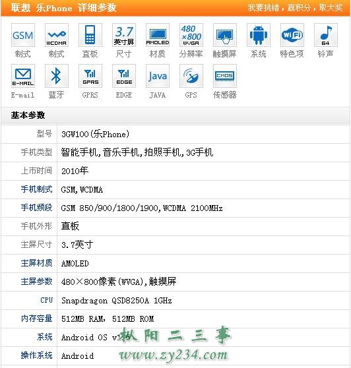Click the E-MAIL envelope icon
The width and height of the screenshot is (351, 368).
[23, 76]
